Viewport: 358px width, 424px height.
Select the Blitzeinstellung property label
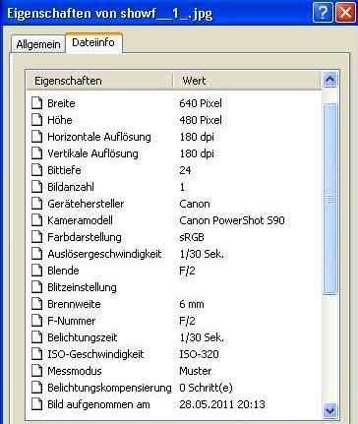(82, 287)
